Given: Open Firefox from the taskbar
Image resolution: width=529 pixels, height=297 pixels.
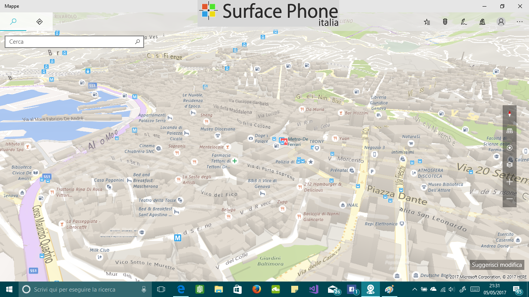Looking at the screenshot, I should click(x=256, y=289).
